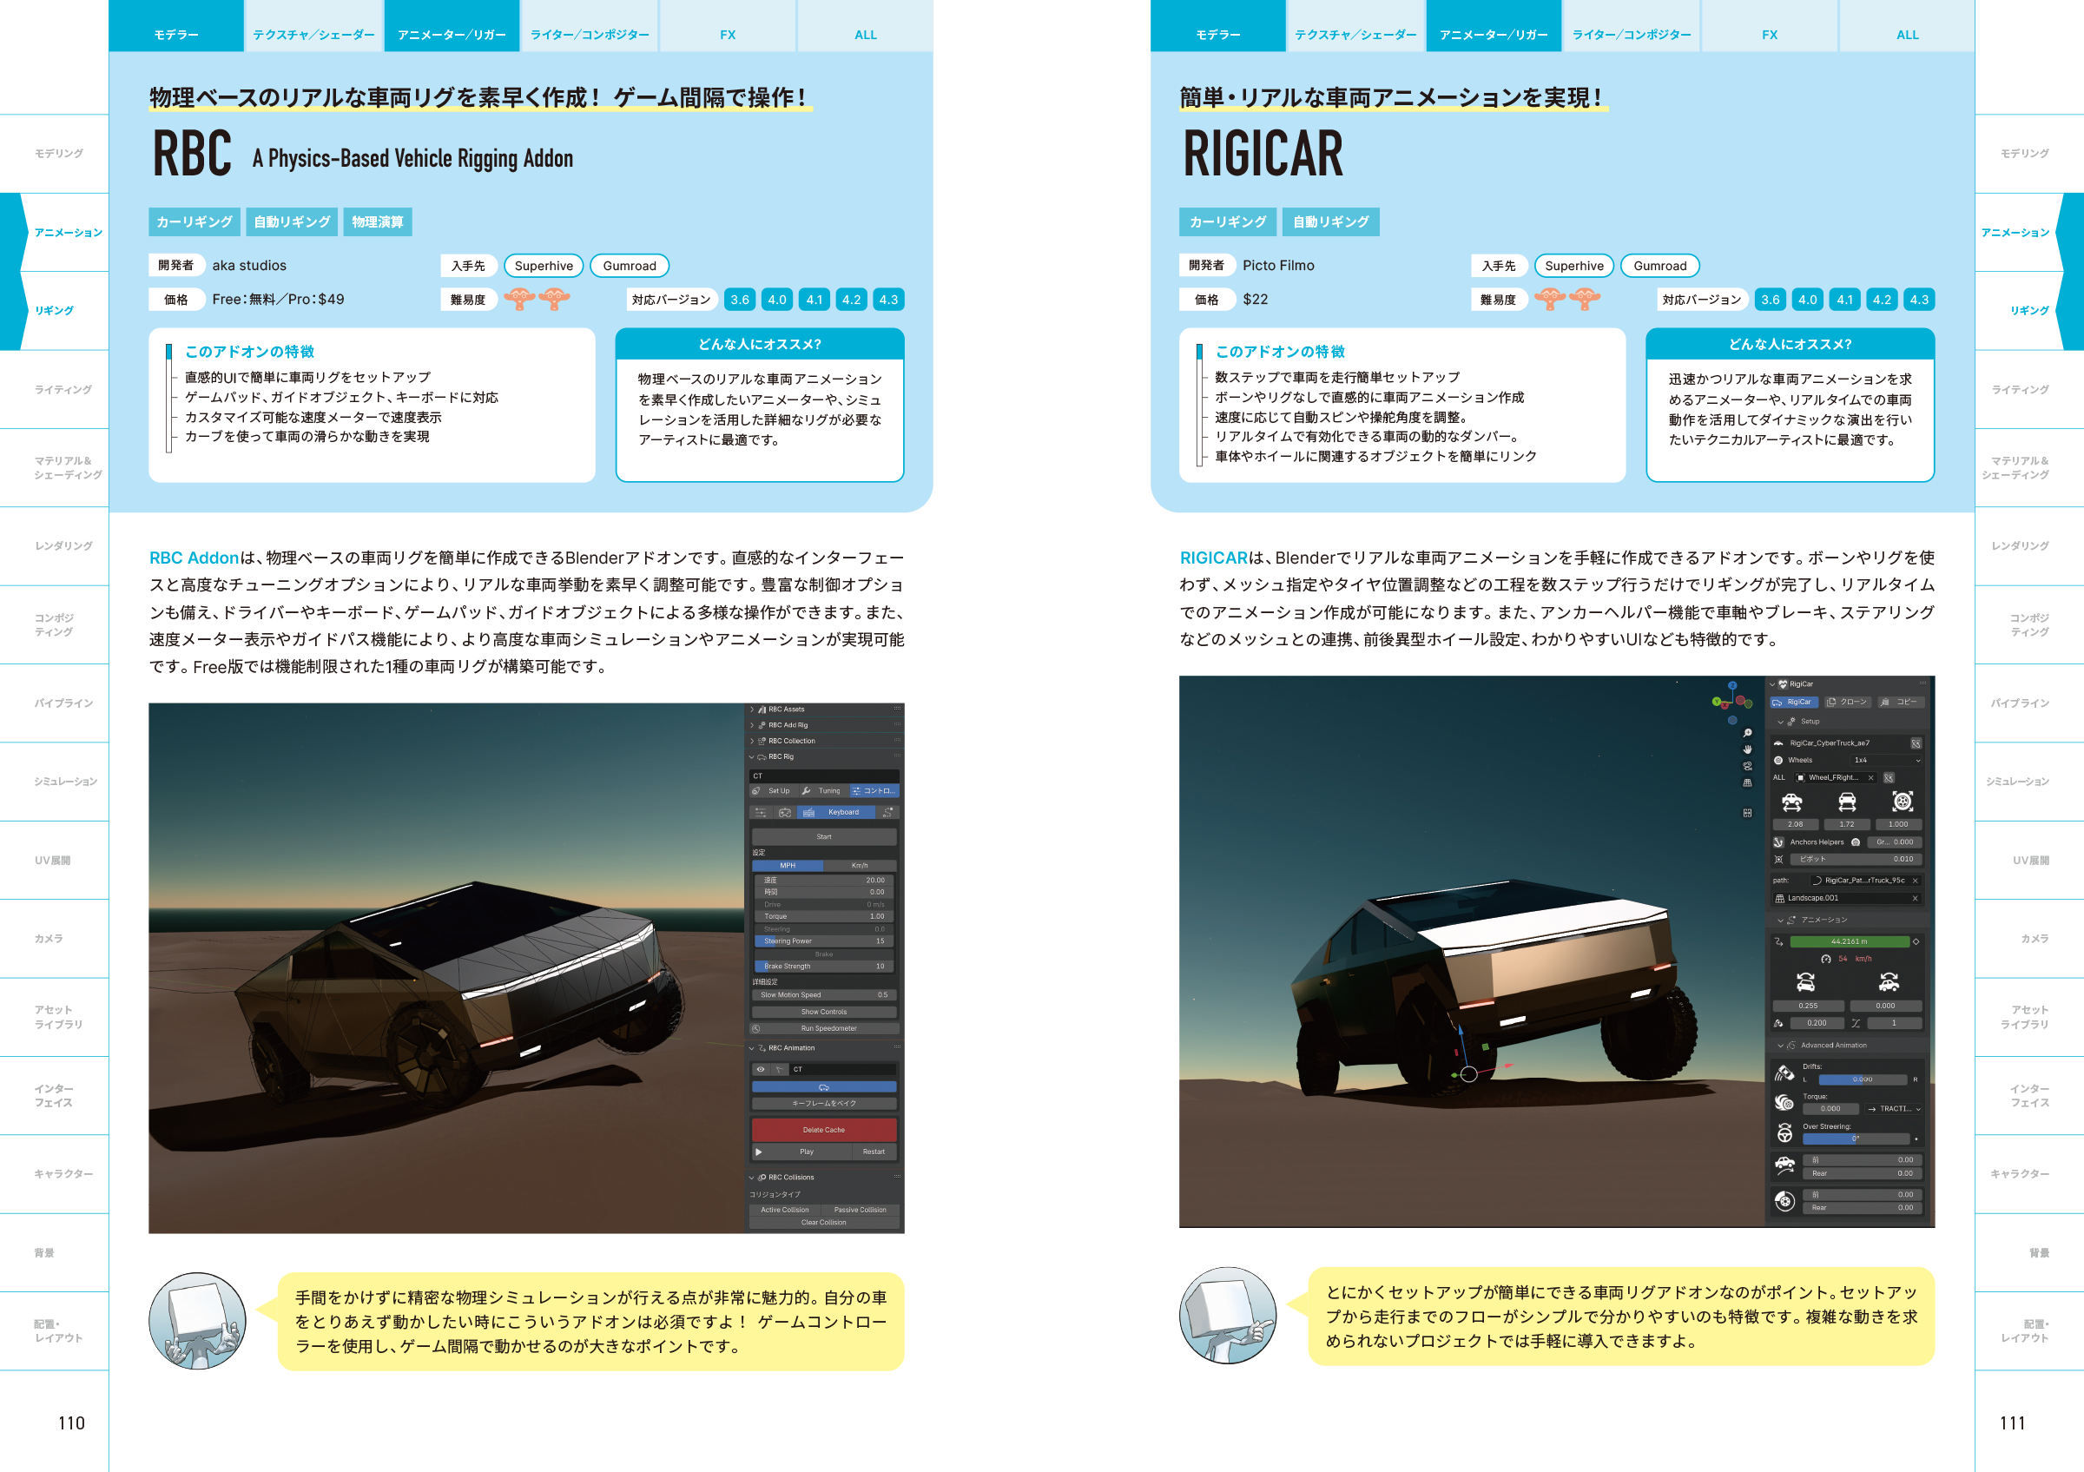Click the car pitch tilt icon
The width and height of the screenshot is (2084, 1472).
click(1889, 982)
